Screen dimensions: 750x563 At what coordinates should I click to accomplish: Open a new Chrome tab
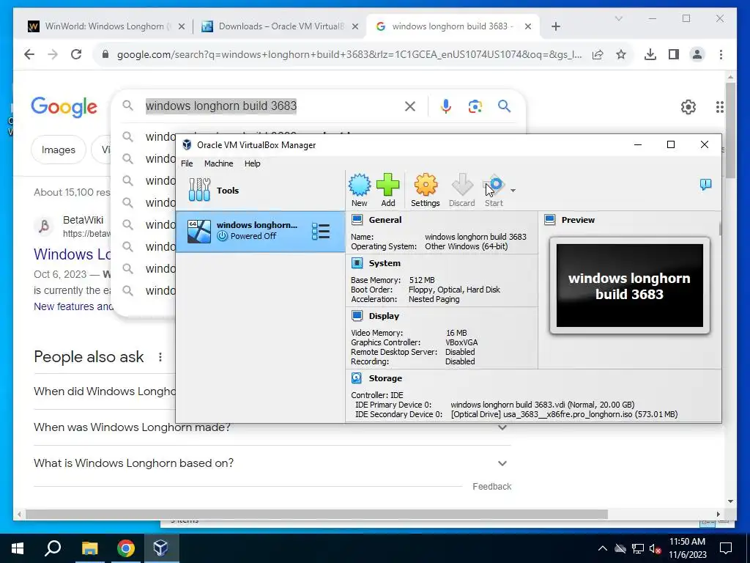click(555, 27)
